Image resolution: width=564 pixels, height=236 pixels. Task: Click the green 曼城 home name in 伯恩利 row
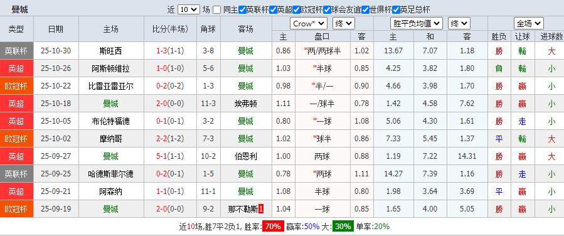111,156
